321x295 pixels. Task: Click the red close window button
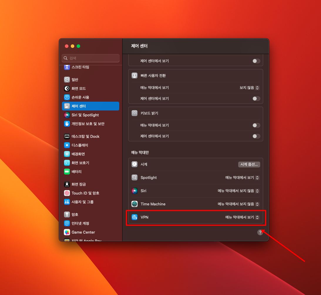click(67, 46)
